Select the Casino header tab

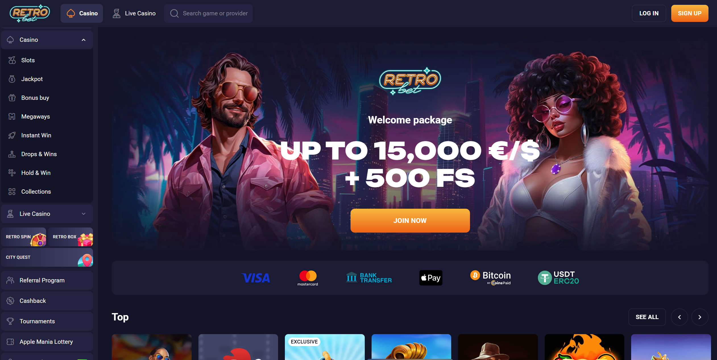pos(82,13)
